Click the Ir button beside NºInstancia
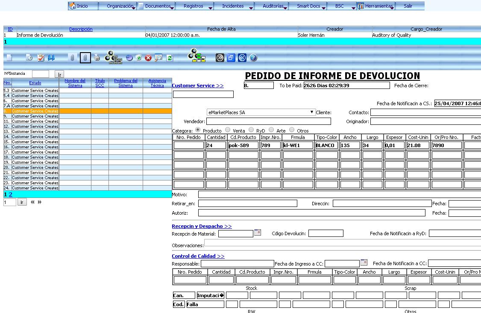 pos(59,75)
